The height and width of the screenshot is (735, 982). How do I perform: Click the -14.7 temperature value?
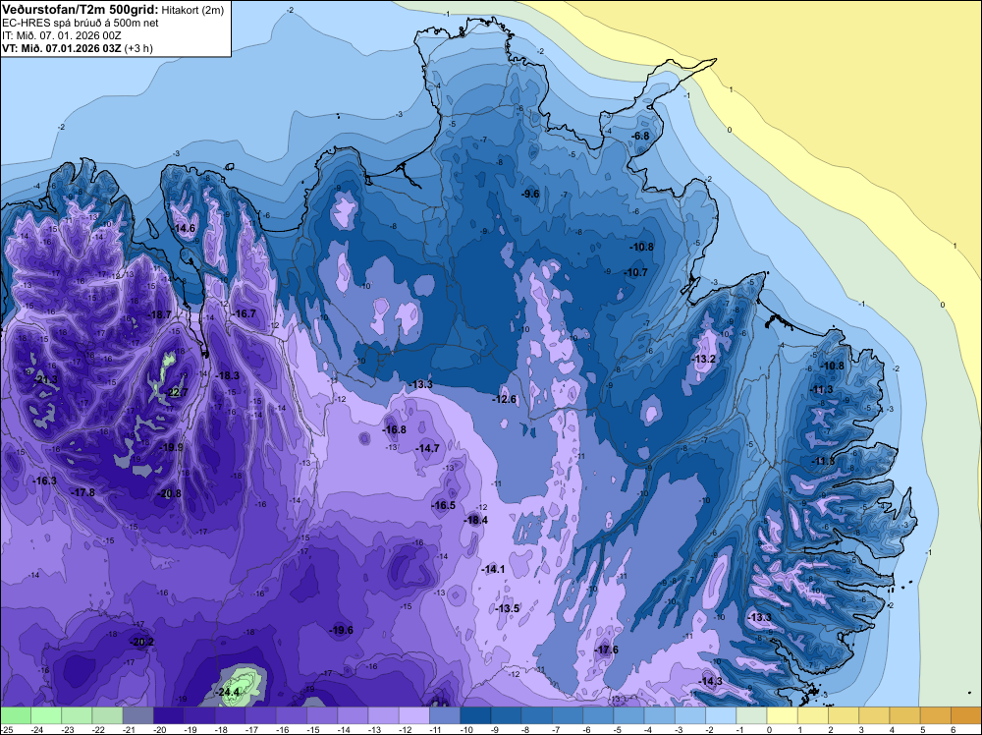(x=427, y=448)
